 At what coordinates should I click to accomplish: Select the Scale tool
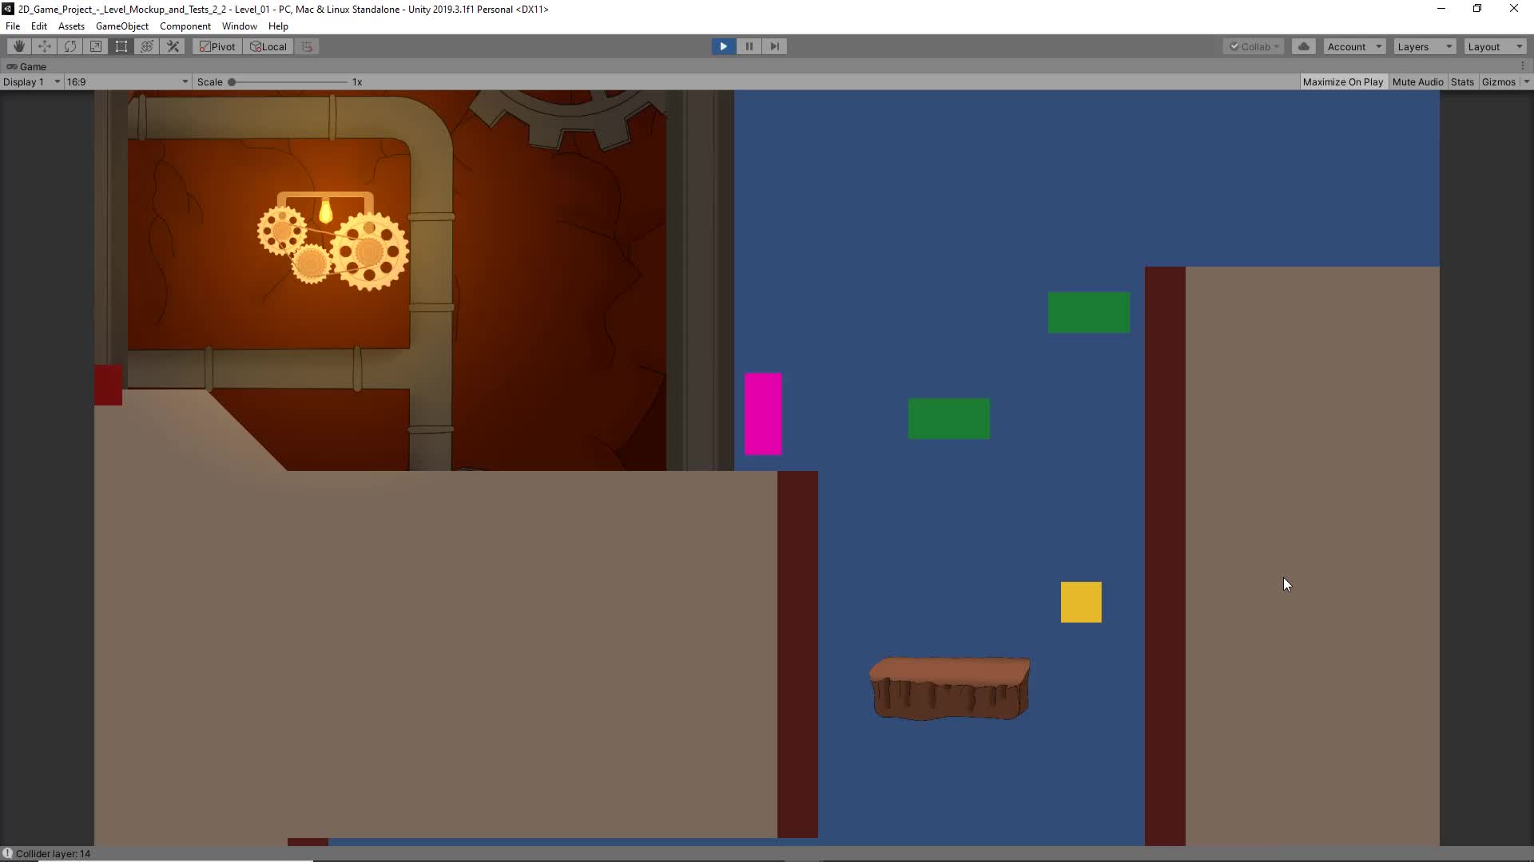tap(96, 46)
